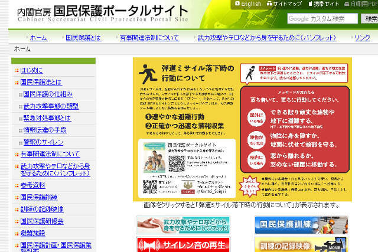The width and height of the screenshot is (378, 252).
Task: Select 国民保護法とは in the sidebar
Action: click(41, 82)
